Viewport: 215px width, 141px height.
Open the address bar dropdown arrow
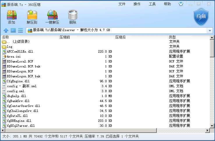210,31
